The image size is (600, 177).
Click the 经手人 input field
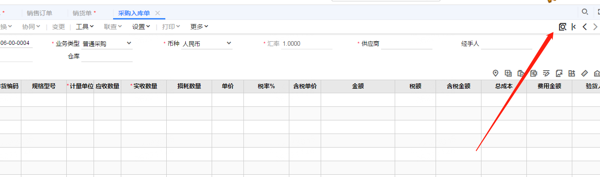(x=507, y=44)
